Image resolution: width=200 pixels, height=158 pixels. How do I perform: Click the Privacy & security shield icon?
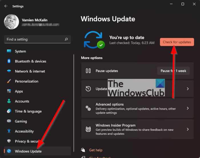click(9, 141)
